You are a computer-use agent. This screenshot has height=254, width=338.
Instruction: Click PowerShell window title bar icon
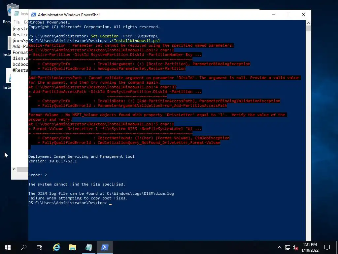[33, 15]
